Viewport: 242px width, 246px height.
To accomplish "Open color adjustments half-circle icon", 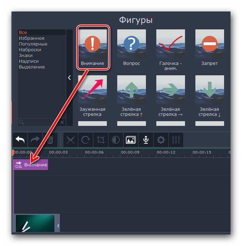I will pyautogui.click(x=116, y=139).
